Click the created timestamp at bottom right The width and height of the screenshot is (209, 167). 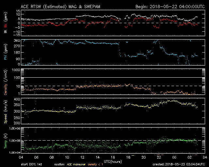point(178,165)
